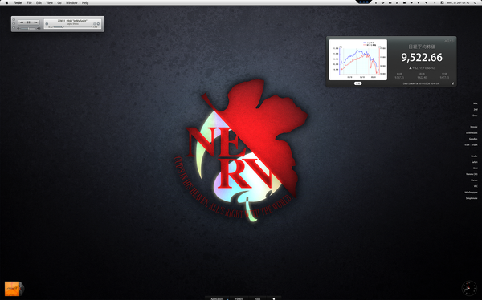The image size is (482, 300).
Task: Pause the track in the iTunes mini player
Action: (x=29, y=22)
